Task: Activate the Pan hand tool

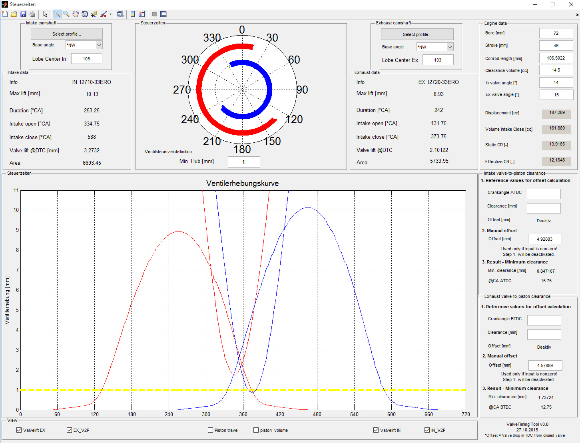Action: [x=76, y=14]
